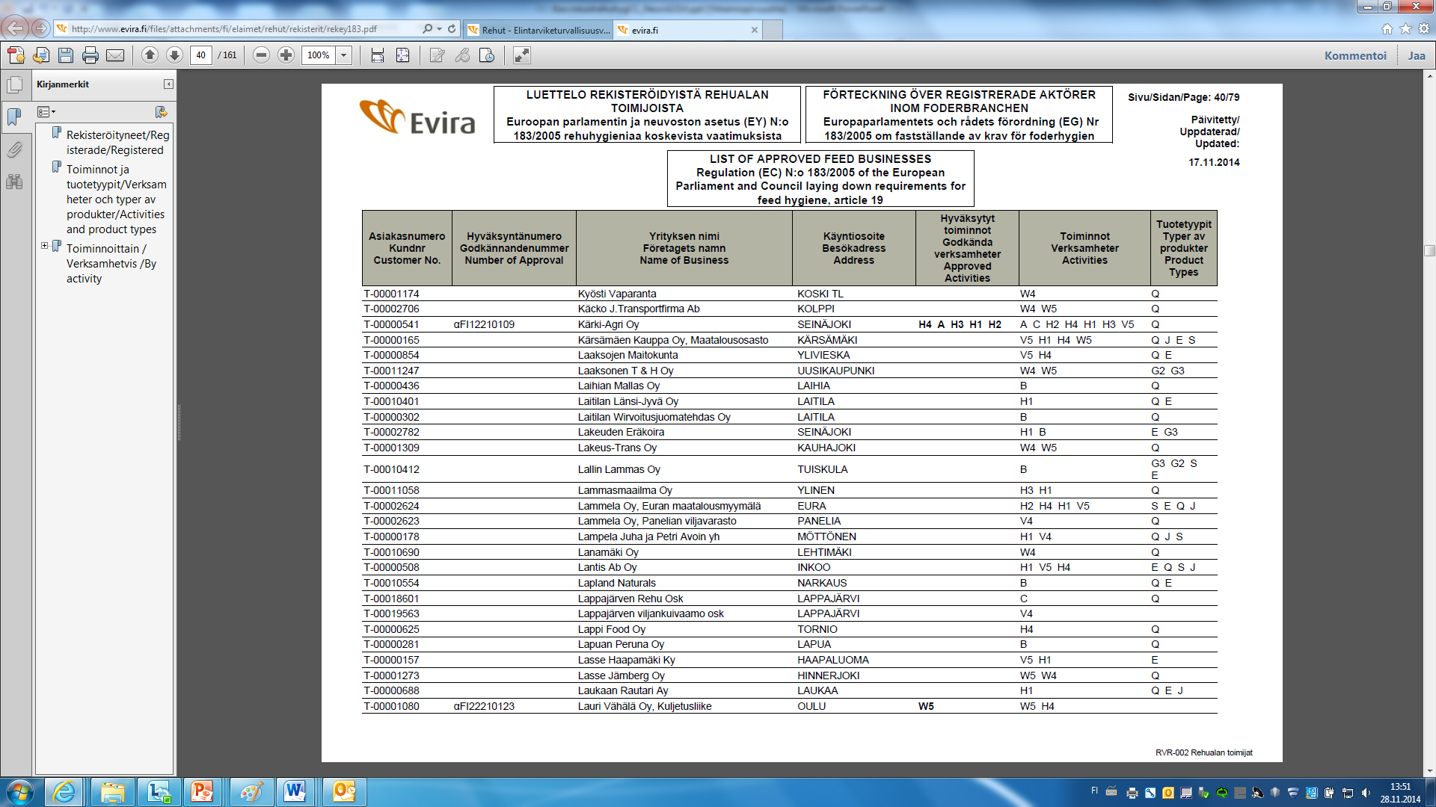This screenshot has width=1436, height=807.
Task: Click the Lync icon in the taskbar
Action: pos(158,792)
